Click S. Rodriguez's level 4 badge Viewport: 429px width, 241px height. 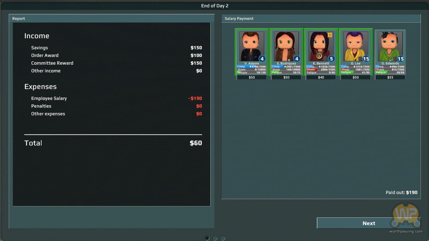(x=297, y=59)
